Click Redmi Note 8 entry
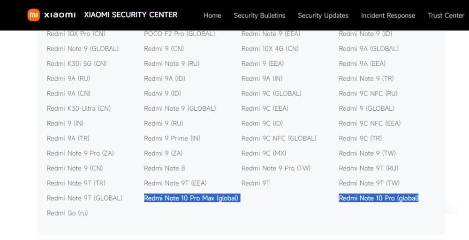469x240 pixels. (x=165, y=168)
